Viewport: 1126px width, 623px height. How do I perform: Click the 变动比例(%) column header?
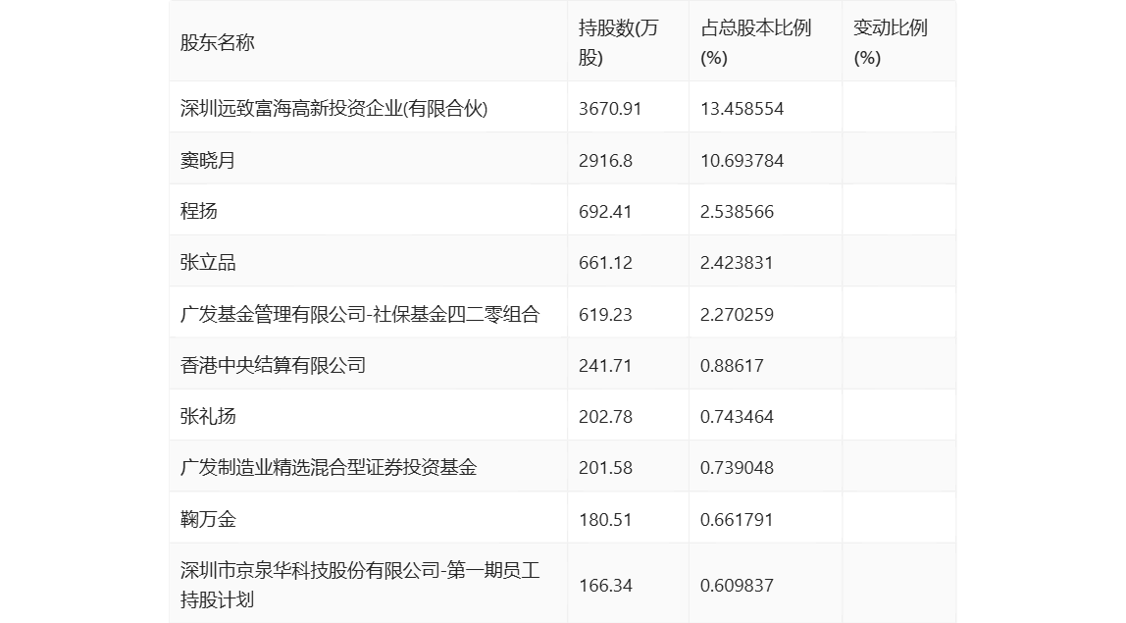point(890,42)
